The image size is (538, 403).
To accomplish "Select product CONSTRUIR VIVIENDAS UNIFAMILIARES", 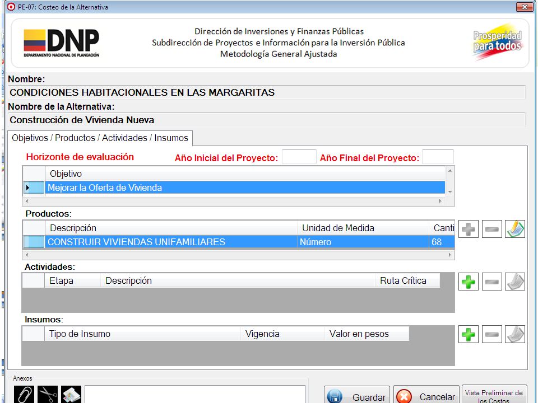I will click(x=171, y=242).
